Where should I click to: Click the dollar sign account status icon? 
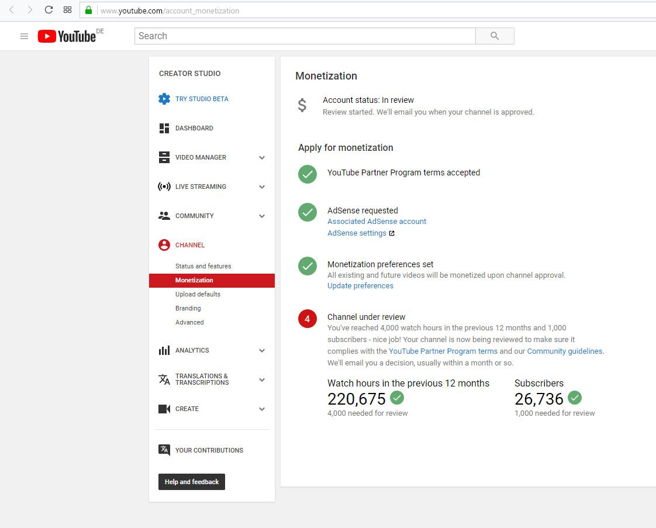pos(302,105)
